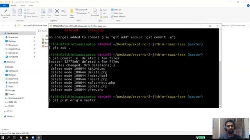
Task: Select OneDrive in navigation pane
Action: pyautogui.click(x=11, y=62)
